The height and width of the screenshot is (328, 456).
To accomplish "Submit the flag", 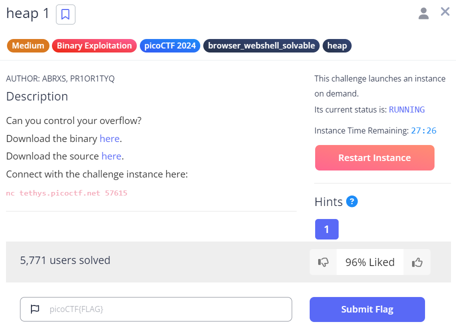I will click(x=367, y=309).
